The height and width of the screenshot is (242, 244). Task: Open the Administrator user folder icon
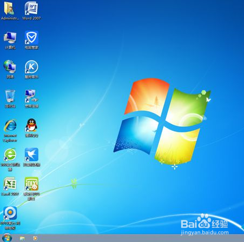click(10, 9)
